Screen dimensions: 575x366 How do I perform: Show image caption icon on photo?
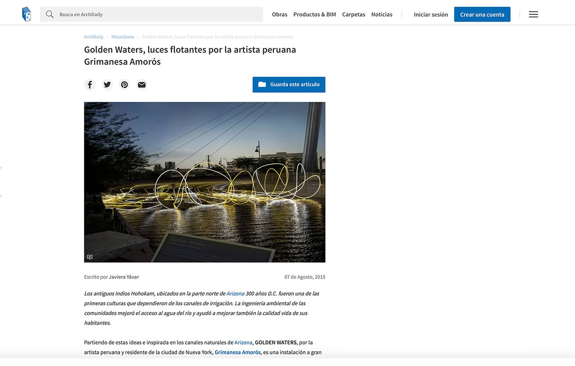(90, 257)
